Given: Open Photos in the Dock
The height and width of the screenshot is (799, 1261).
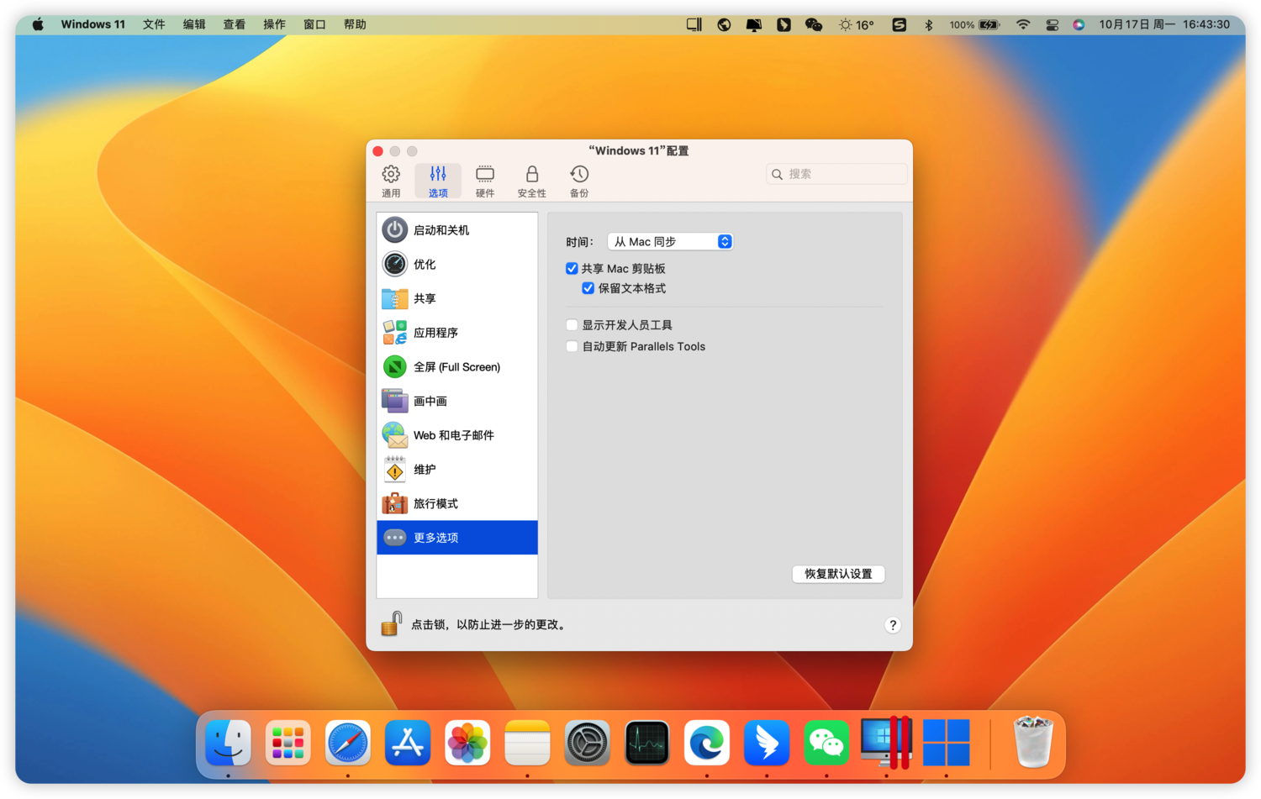Looking at the screenshot, I should (x=467, y=743).
